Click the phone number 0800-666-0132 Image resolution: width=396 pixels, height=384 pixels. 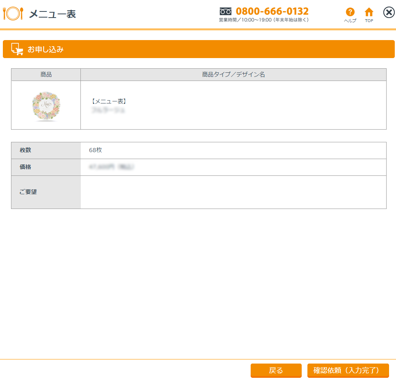click(x=272, y=11)
